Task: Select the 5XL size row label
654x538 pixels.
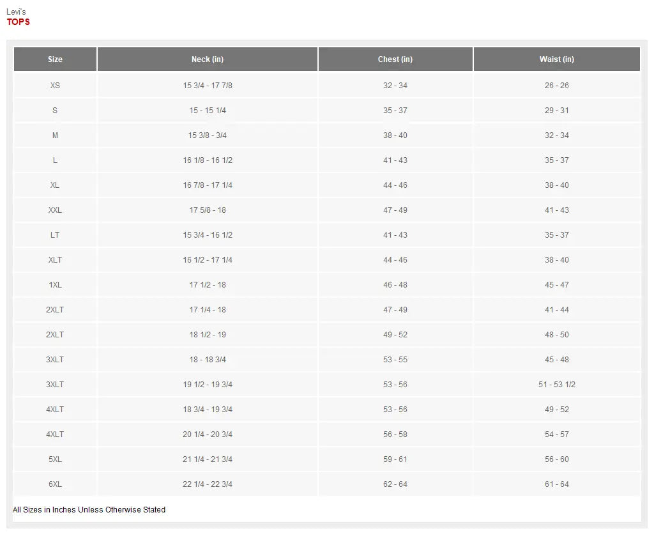Action: coord(55,459)
